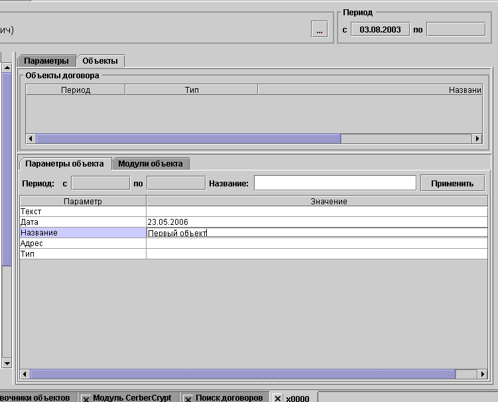Click the Тип column header in objects table

191,90
